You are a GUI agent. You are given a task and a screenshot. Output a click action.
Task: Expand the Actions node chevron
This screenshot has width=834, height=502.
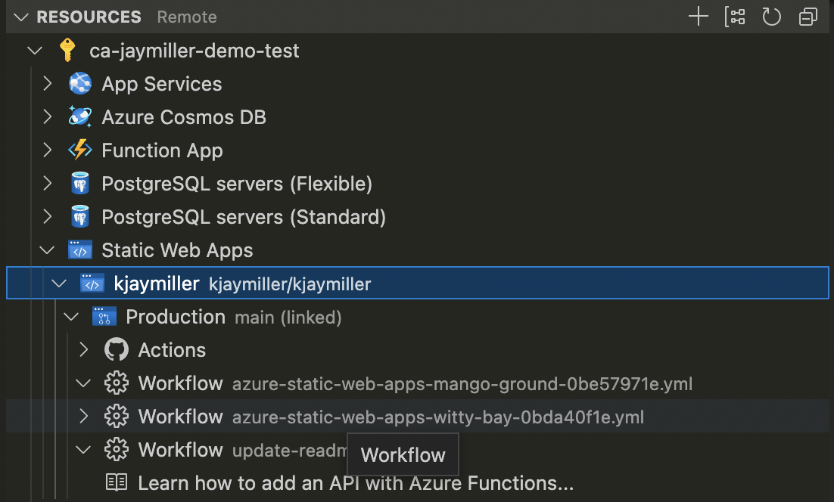coord(83,350)
